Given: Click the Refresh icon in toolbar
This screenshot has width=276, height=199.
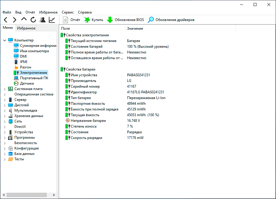Looking at the screenshot, I should click(33, 20).
